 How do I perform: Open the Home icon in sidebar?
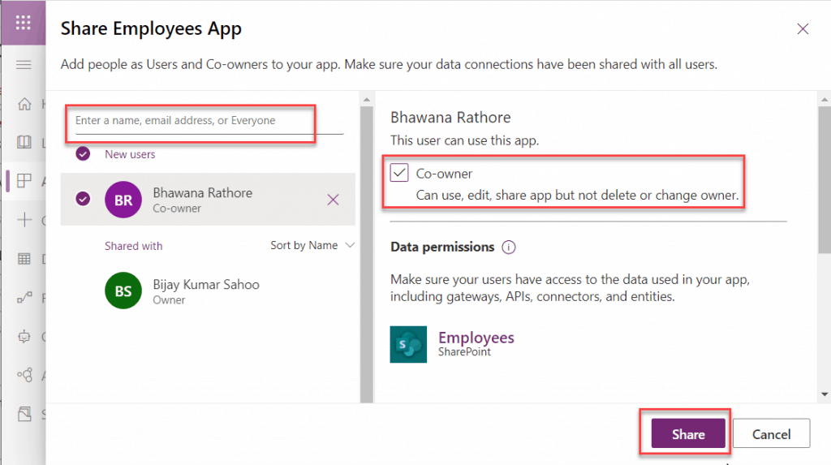point(24,104)
